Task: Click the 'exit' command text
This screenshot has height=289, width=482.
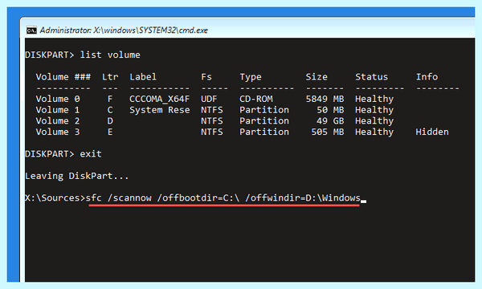Action: (91, 154)
